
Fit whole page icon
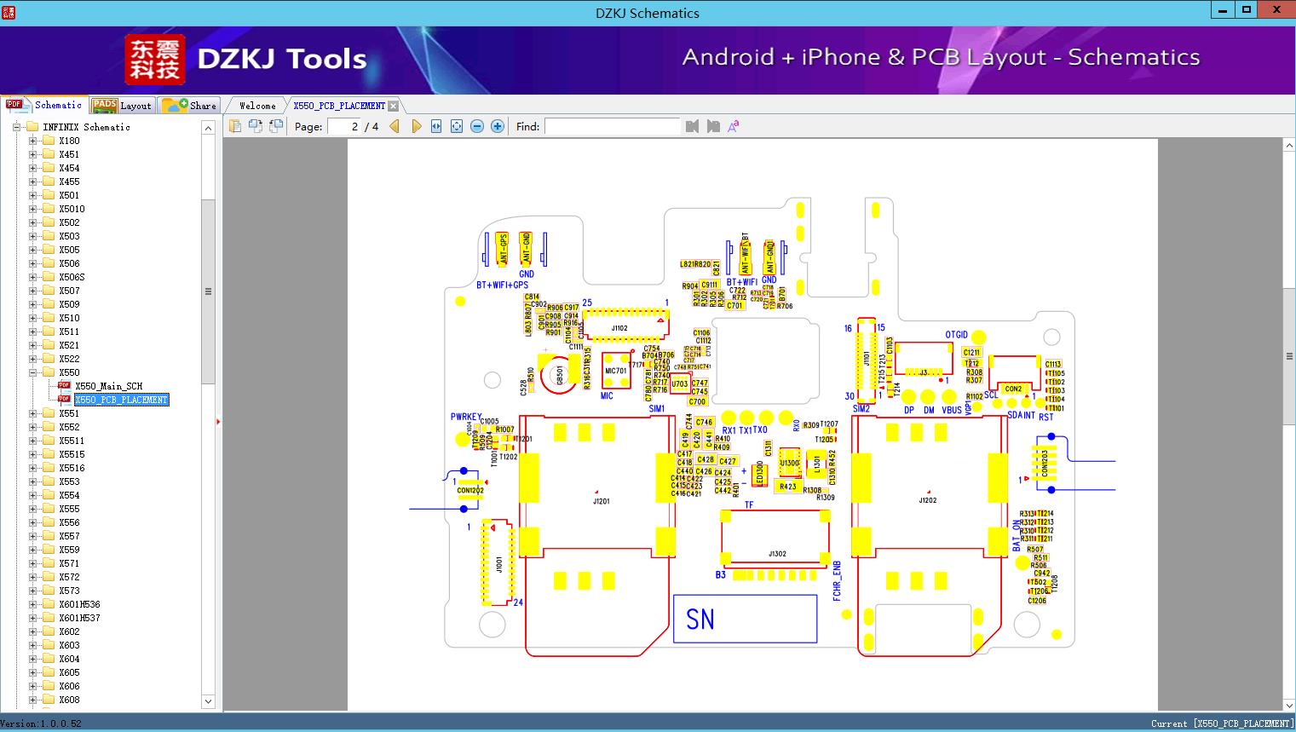coord(457,126)
